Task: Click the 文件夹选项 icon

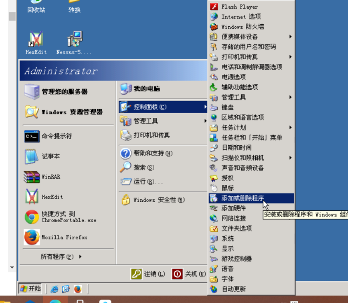Action: tap(214, 228)
